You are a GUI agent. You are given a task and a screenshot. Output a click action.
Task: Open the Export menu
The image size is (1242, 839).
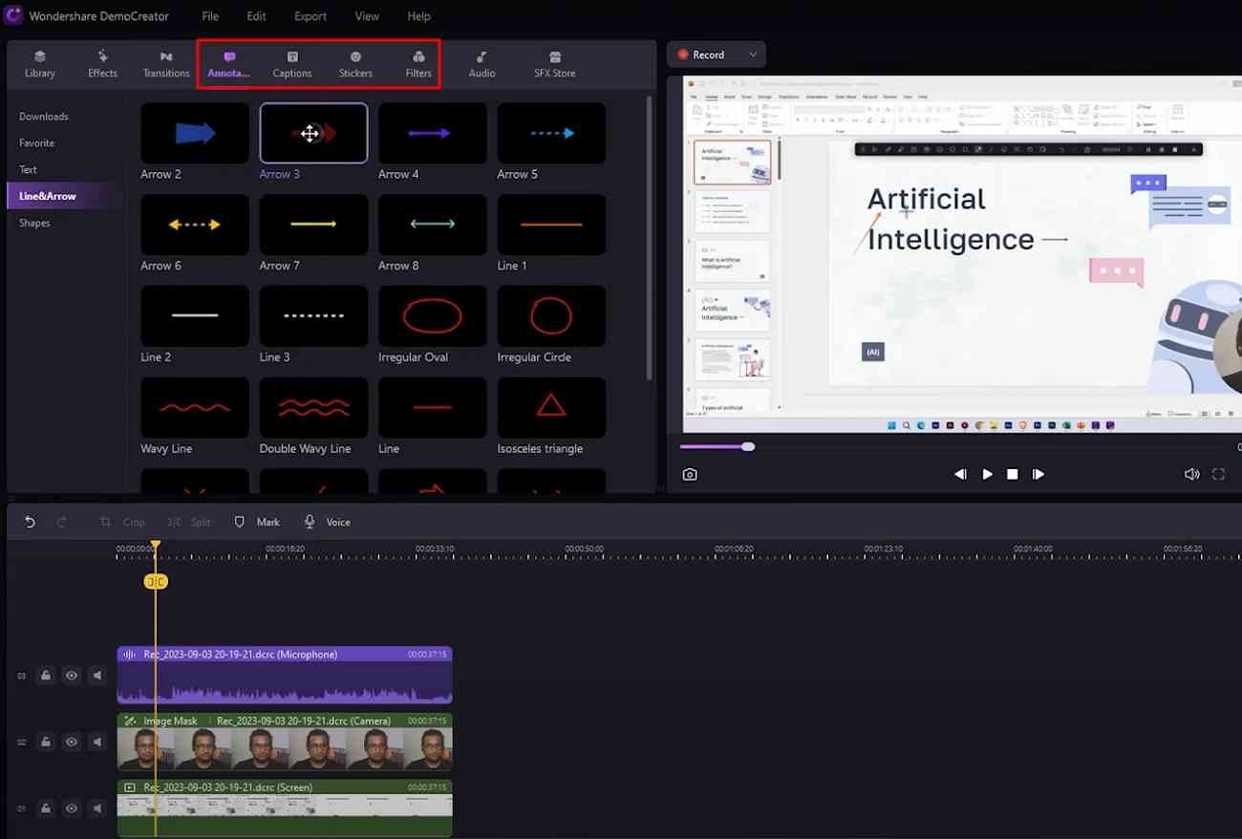tap(310, 16)
